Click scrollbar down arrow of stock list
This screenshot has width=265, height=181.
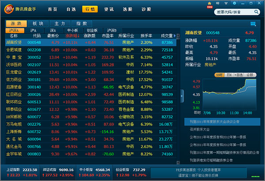[x=178, y=163]
